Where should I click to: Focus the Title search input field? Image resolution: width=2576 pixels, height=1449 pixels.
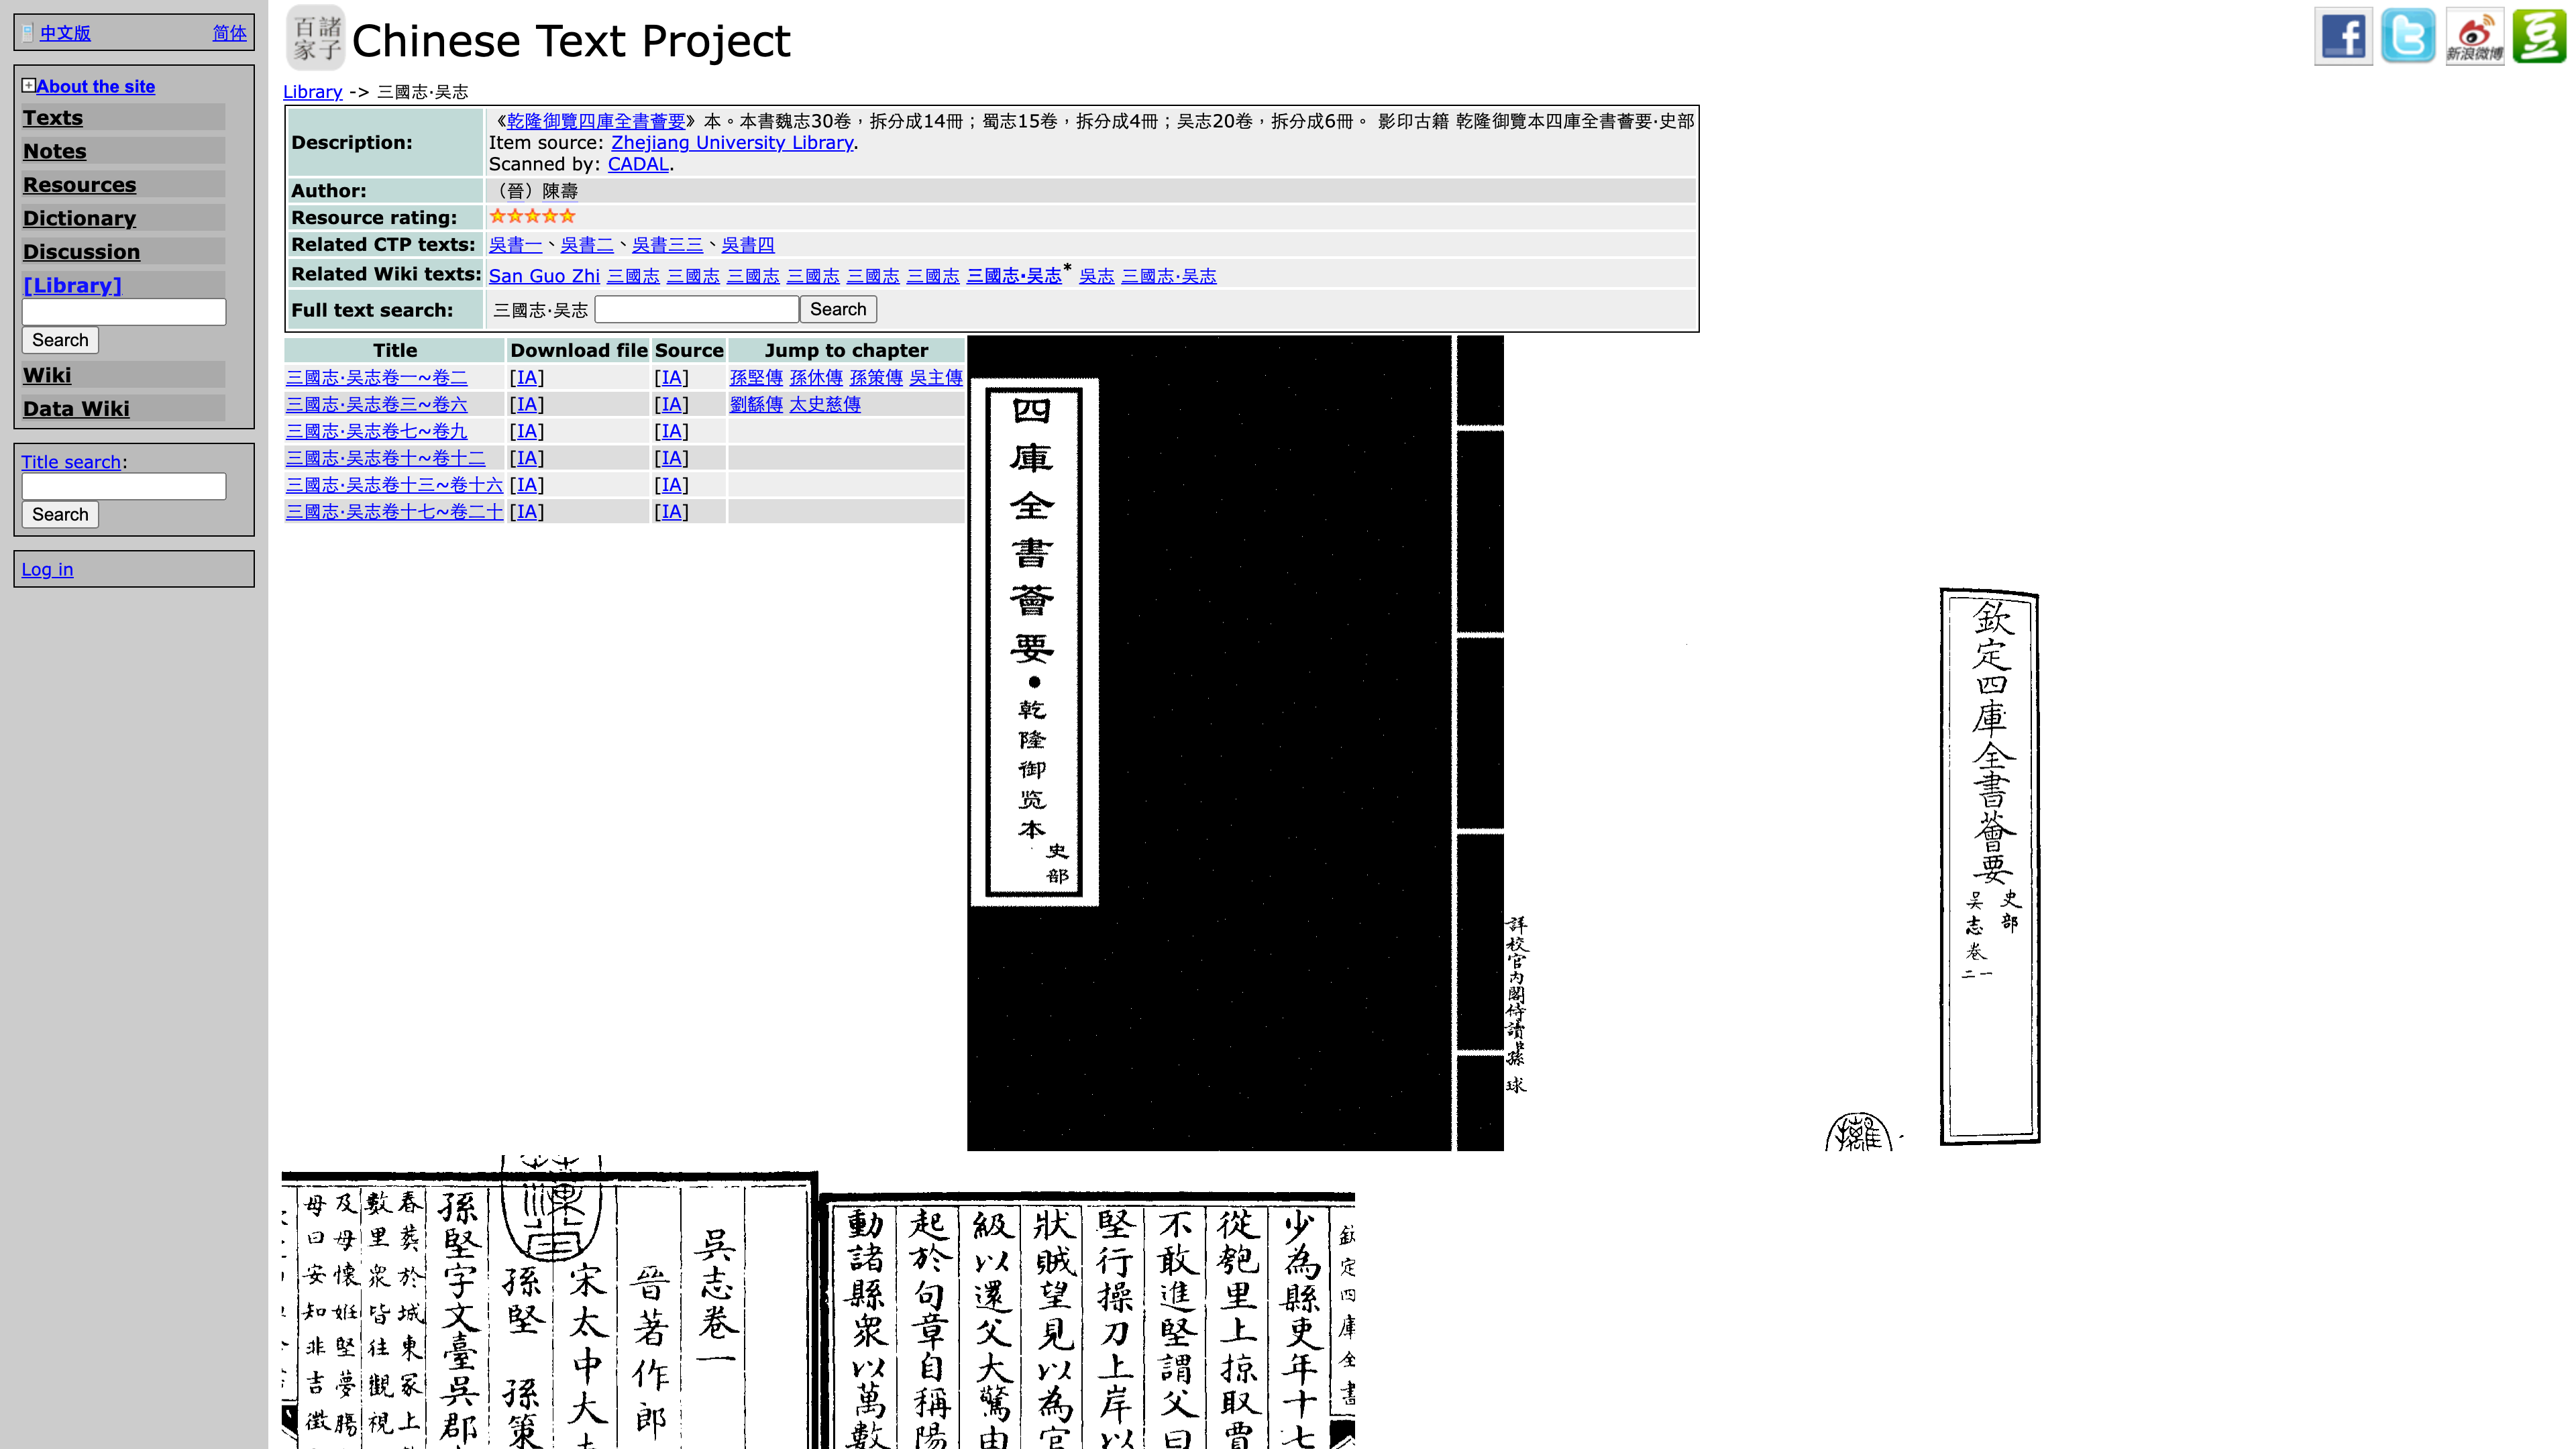click(124, 486)
